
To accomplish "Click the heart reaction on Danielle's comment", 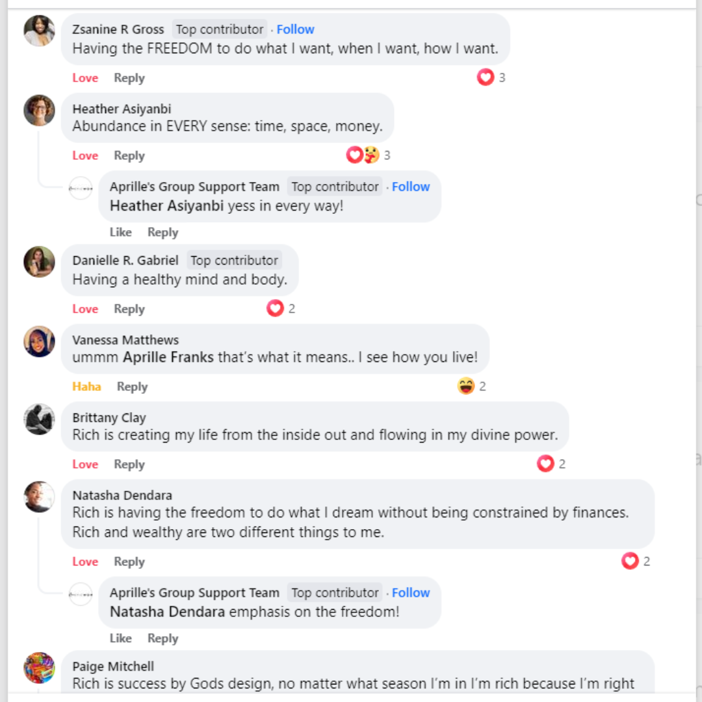I will (x=275, y=309).
